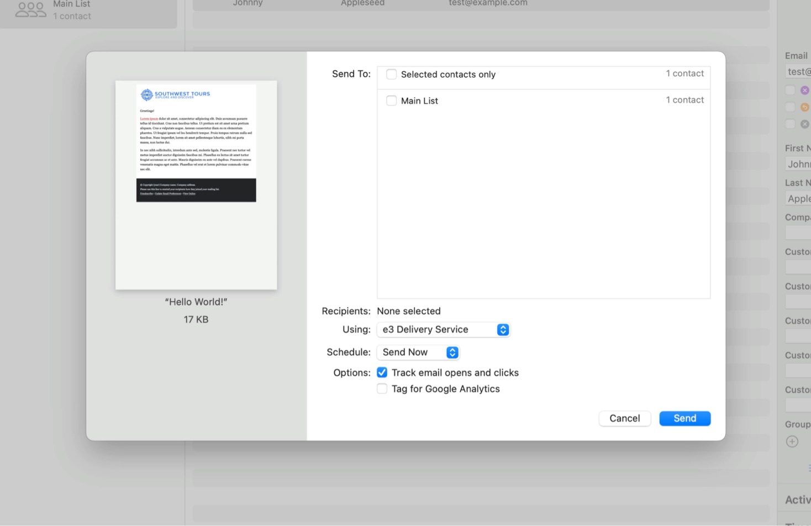
Task: Check the Main List recipient checkbox
Action: click(391, 101)
